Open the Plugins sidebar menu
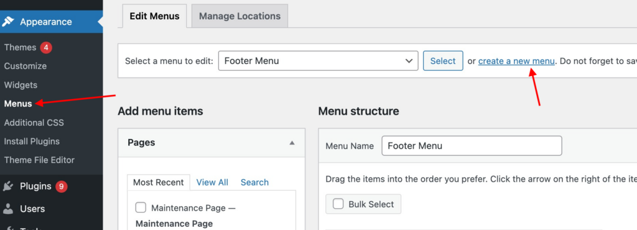Viewport: 637px width, 230px height. 35,186
